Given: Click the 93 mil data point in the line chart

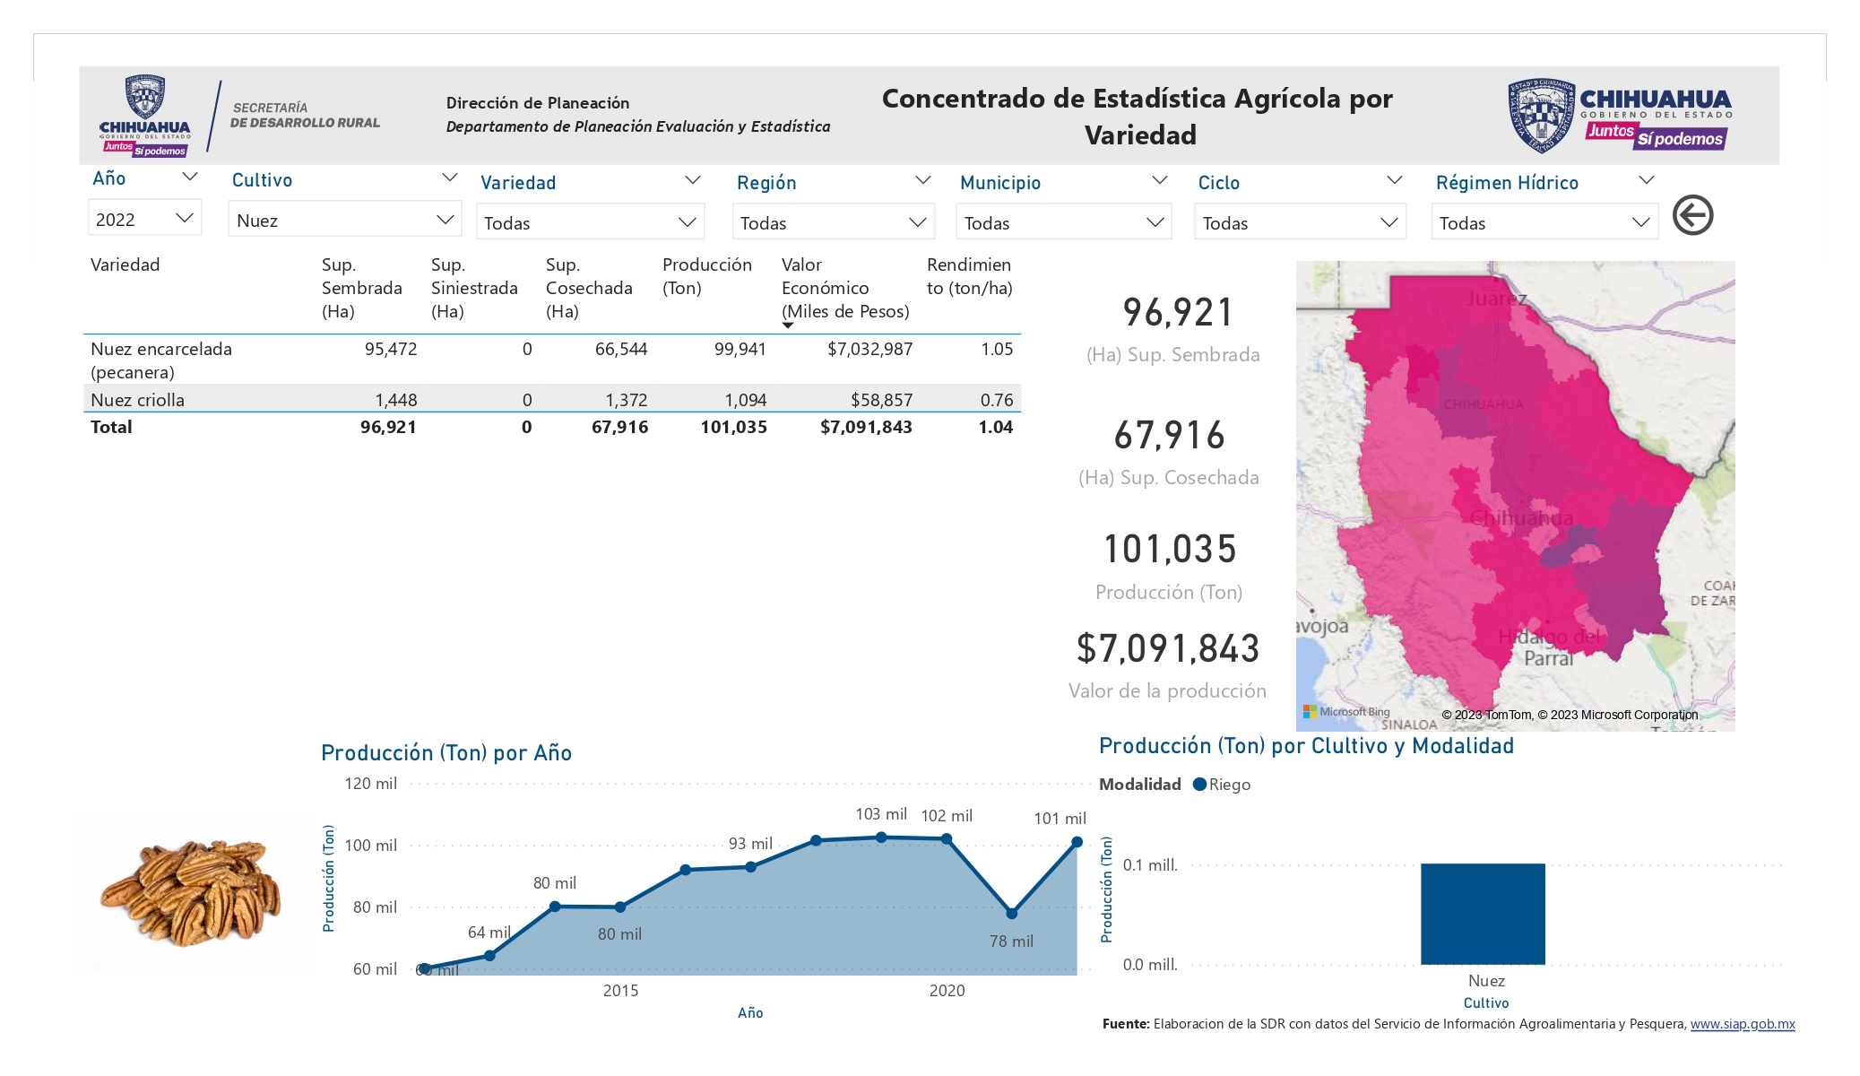Looking at the screenshot, I should click(x=751, y=867).
